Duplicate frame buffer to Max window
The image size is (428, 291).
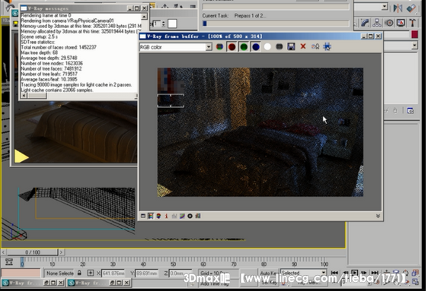pos(315,46)
